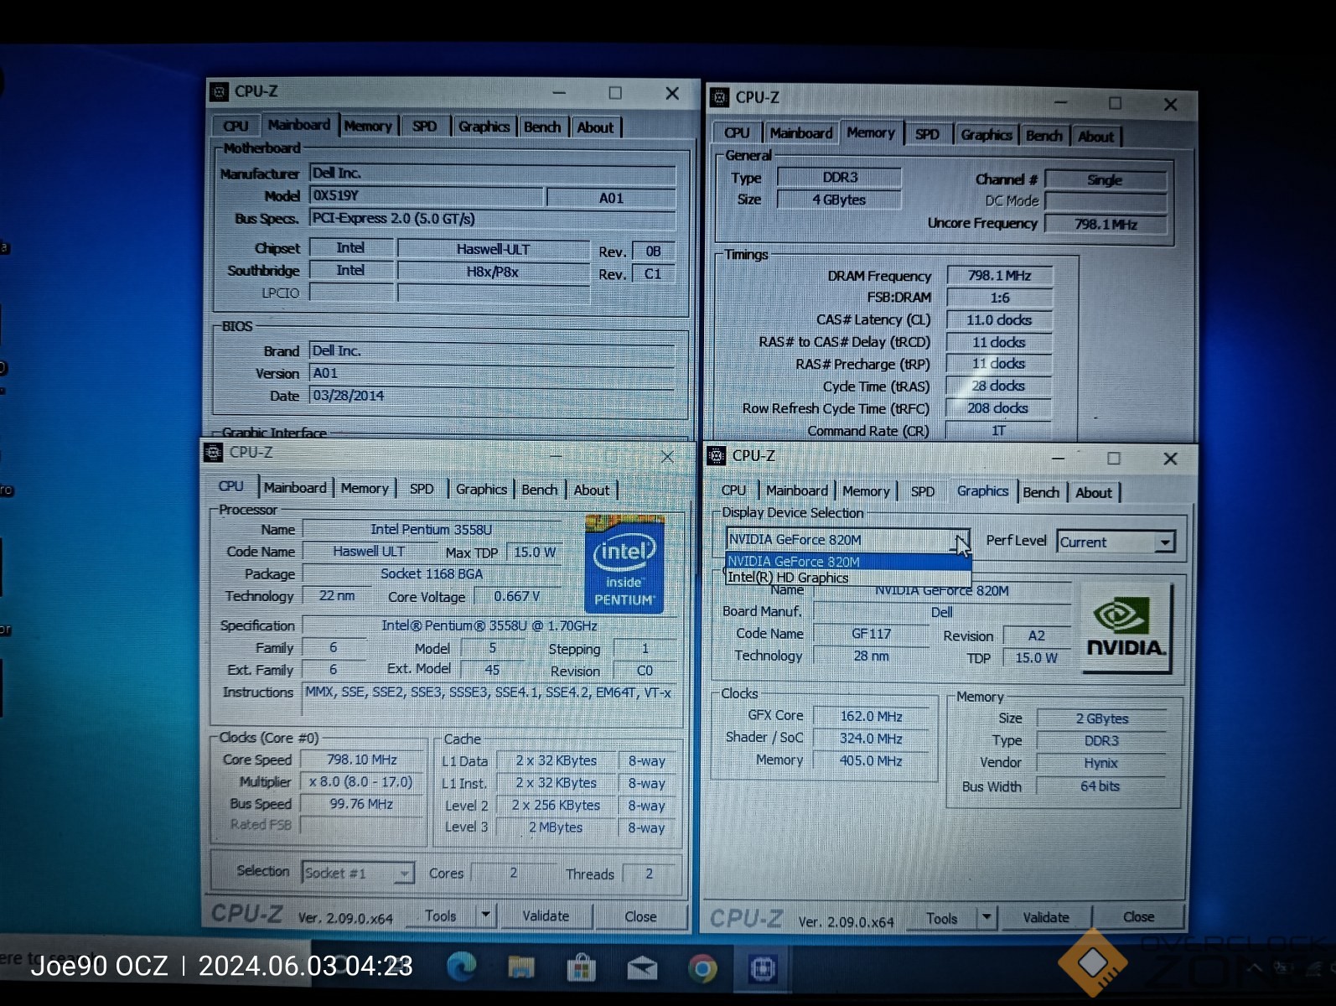
Task: Open the display device selection dropdown
Action: coord(961,540)
